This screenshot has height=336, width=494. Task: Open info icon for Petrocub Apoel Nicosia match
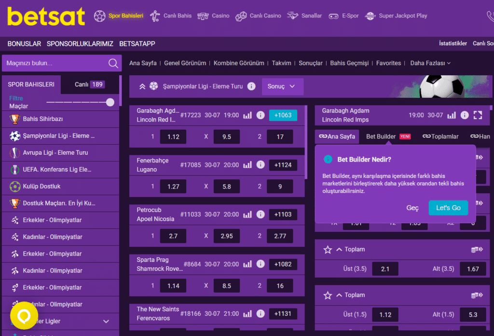pyautogui.click(x=261, y=215)
